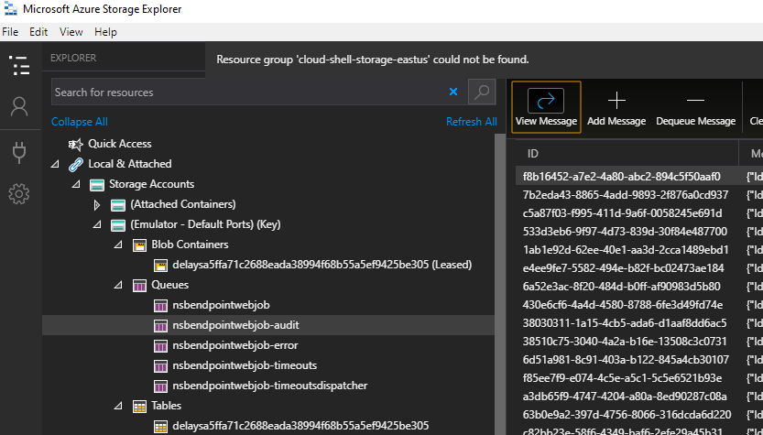Click the Add Message plus button
The image size is (763, 435).
coord(616,107)
